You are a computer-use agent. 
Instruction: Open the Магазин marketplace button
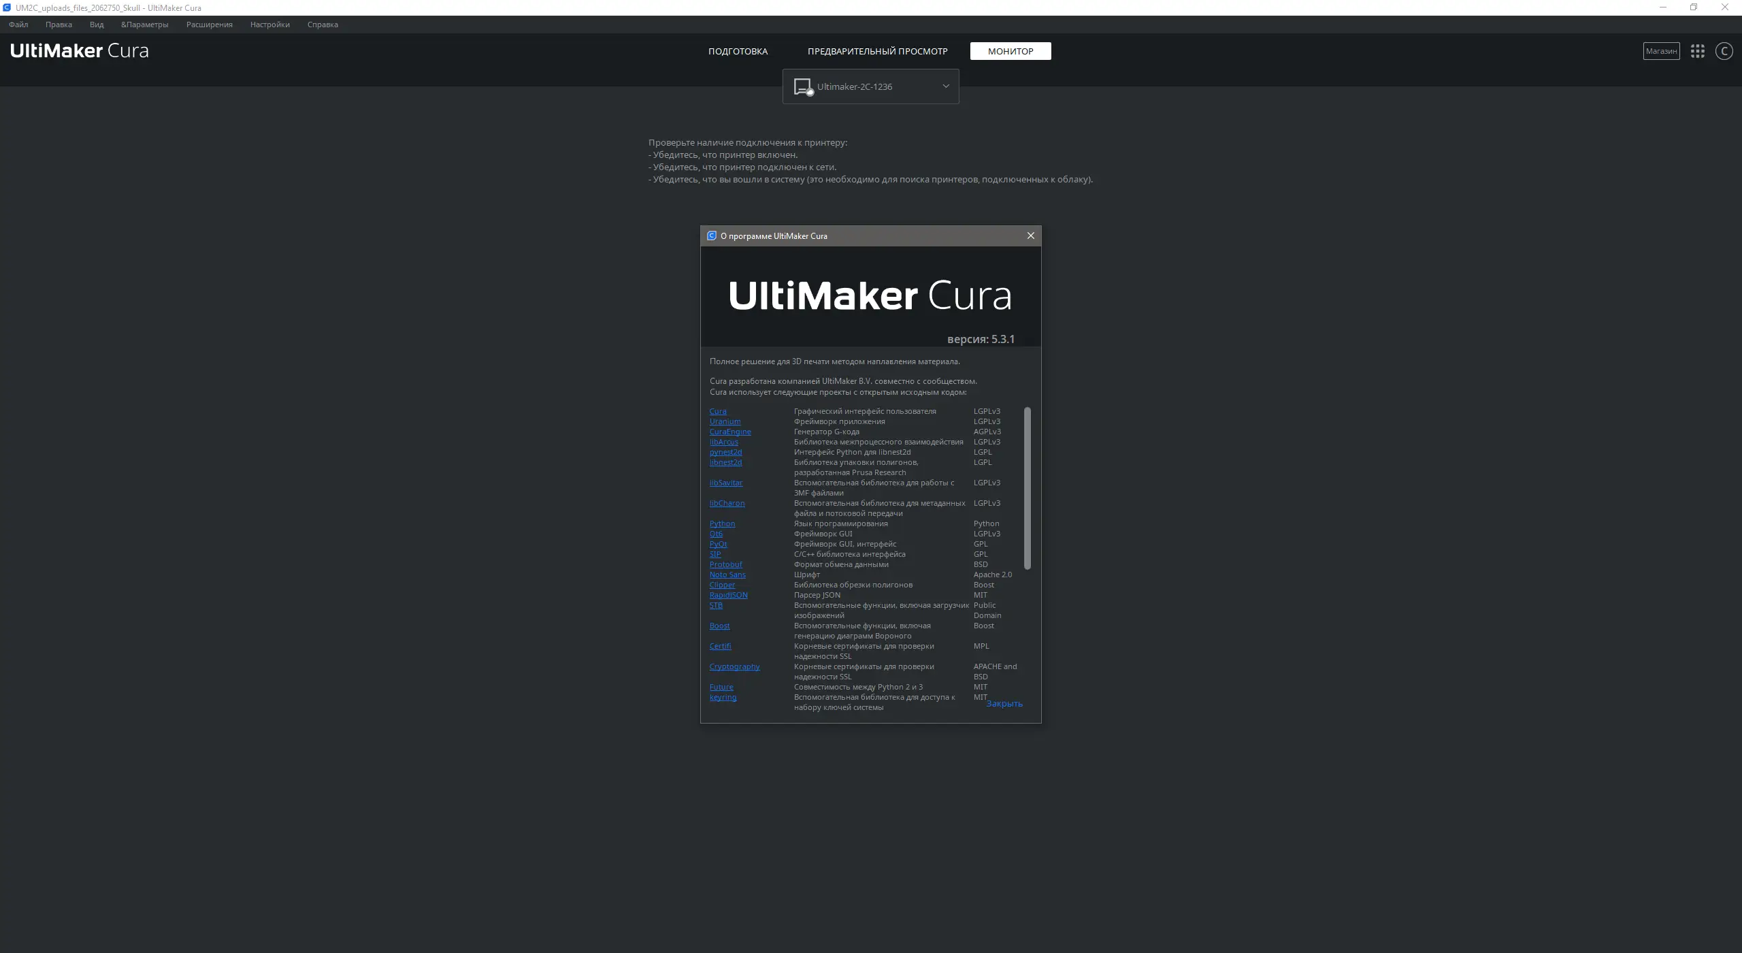[x=1661, y=51]
